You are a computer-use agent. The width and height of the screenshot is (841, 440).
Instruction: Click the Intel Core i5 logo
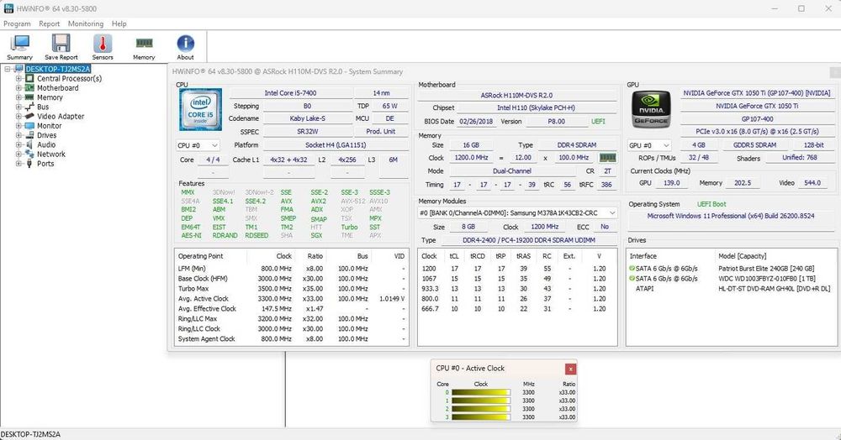201,110
